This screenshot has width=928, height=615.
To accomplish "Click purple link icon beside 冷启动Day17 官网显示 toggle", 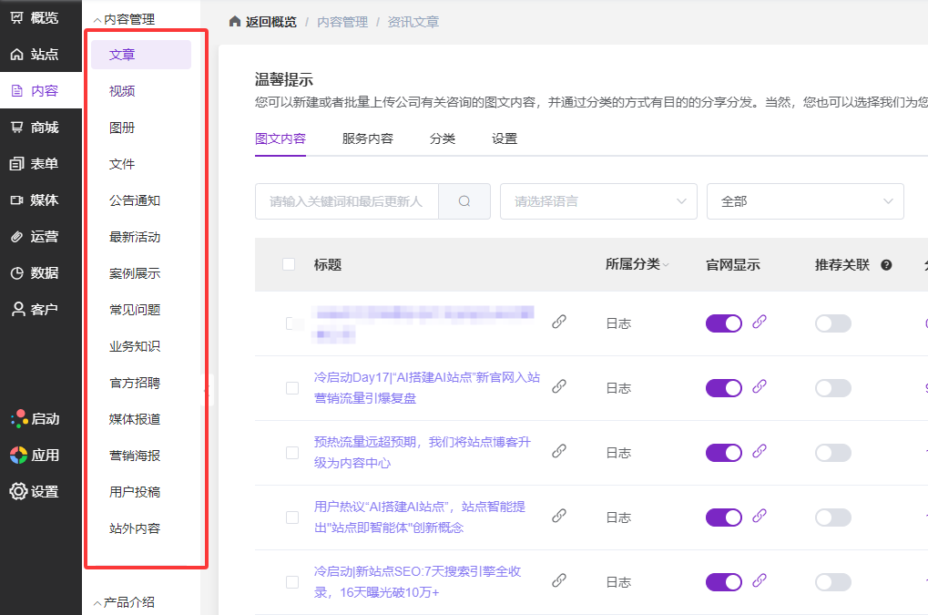I will (760, 386).
